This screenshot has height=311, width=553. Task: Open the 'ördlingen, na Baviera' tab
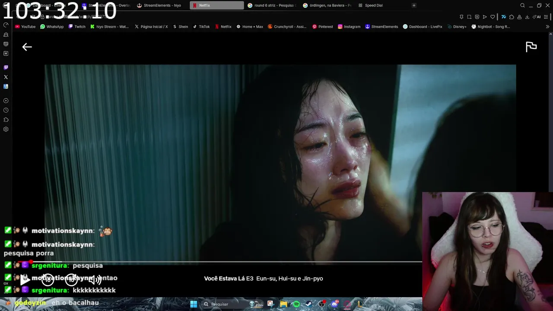pyautogui.click(x=327, y=5)
